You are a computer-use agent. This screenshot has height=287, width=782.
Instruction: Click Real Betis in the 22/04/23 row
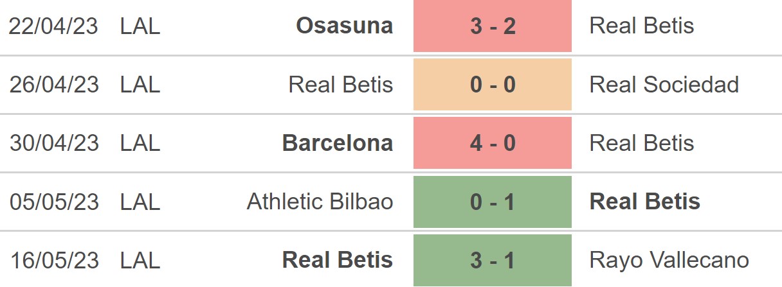pyautogui.click(x=641, y=26)
